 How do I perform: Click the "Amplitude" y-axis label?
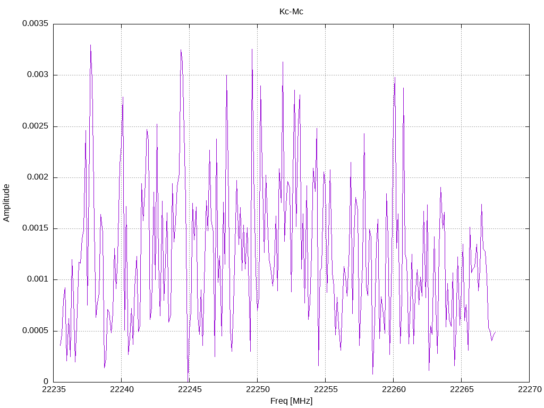pos(6,203)
